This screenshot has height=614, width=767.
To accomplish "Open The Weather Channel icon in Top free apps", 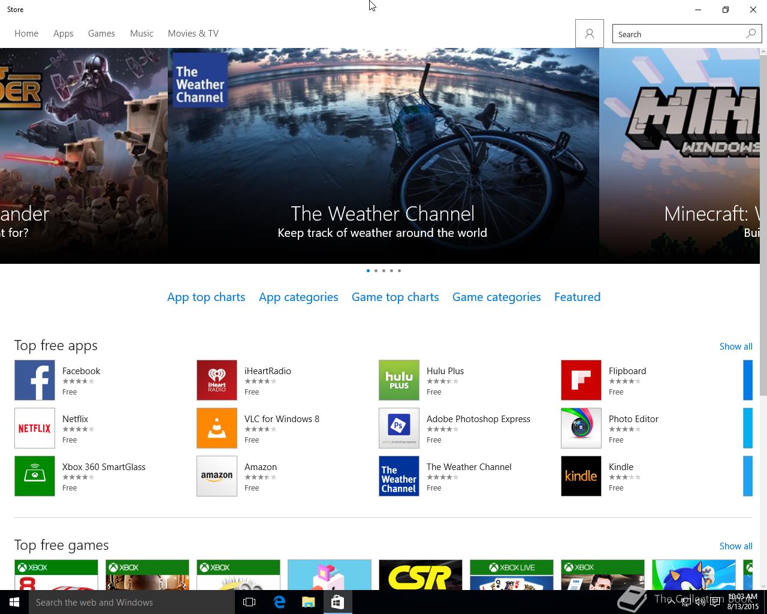I will pyautogui.click(x=399, y=476).
